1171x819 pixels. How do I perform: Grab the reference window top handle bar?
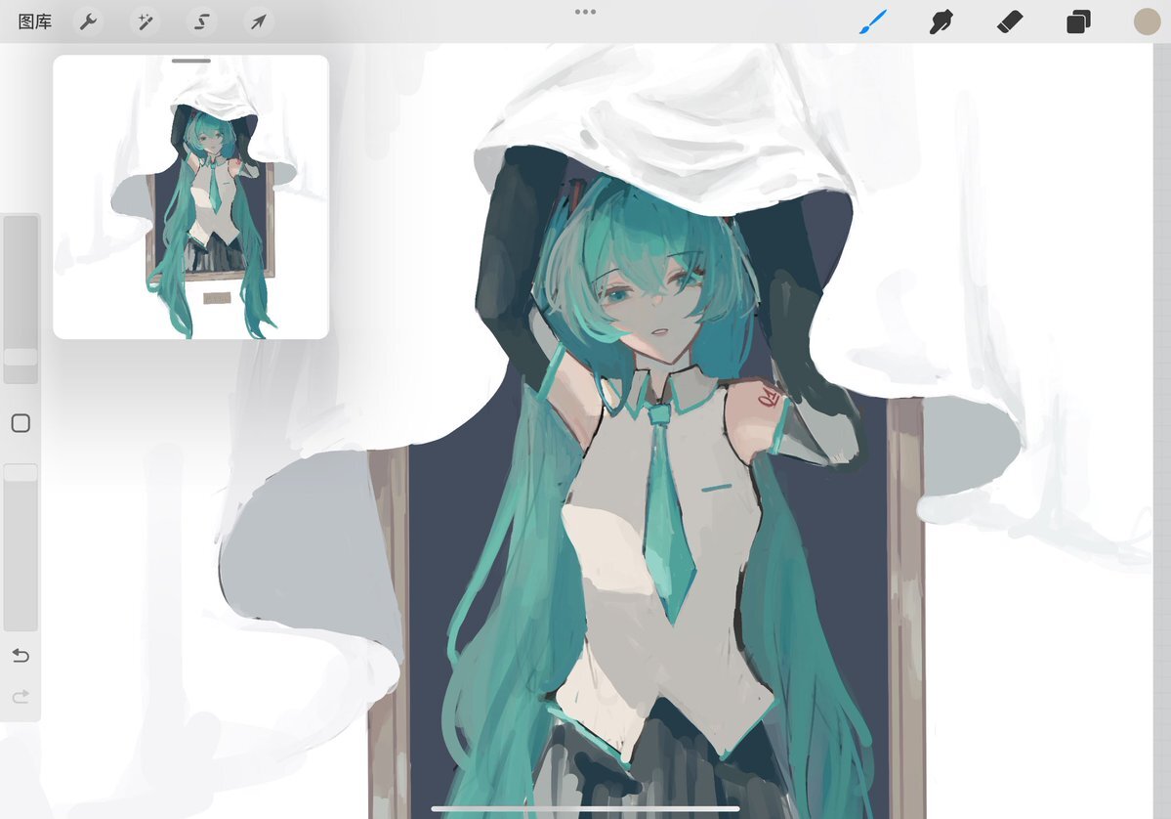coord(191,61)
